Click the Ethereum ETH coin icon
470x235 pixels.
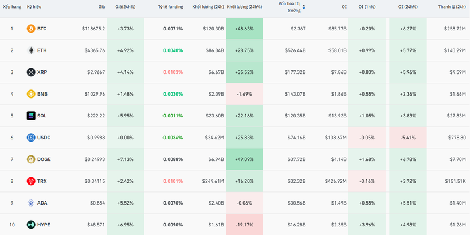coord(31,50)
